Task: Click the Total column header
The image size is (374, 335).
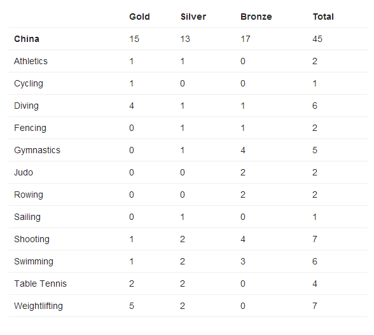Action: tap(323, 17)
